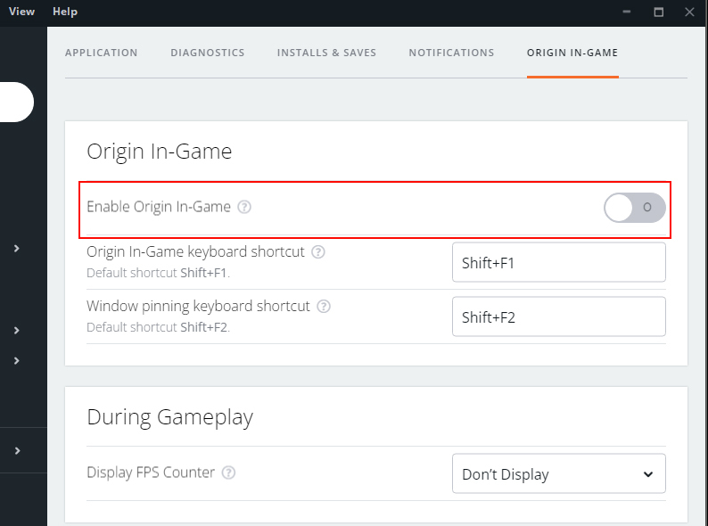Click the Window pinning shortcut field Shift+F2
708x526 pixels.
pos(558,316)
